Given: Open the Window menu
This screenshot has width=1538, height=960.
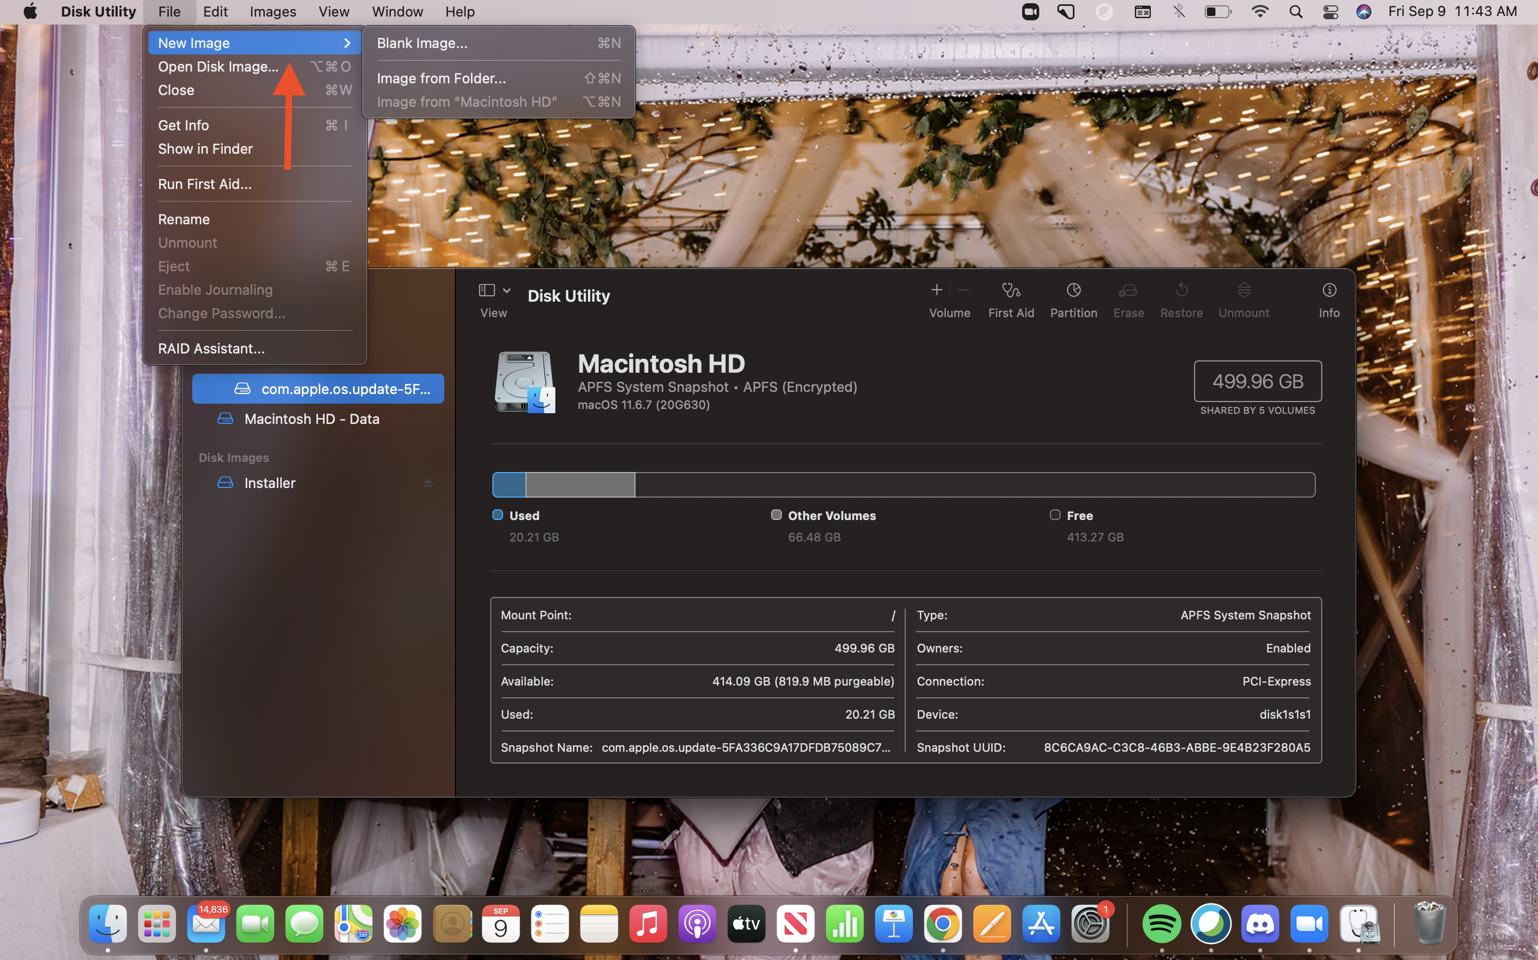Looking at the screenshot, I should point(397,11).
